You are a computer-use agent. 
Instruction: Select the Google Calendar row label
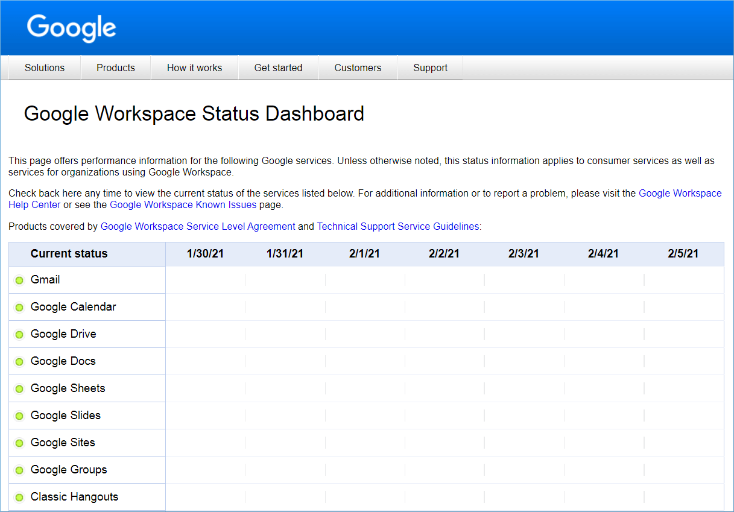pyautogui.click(x=74, y=307)
